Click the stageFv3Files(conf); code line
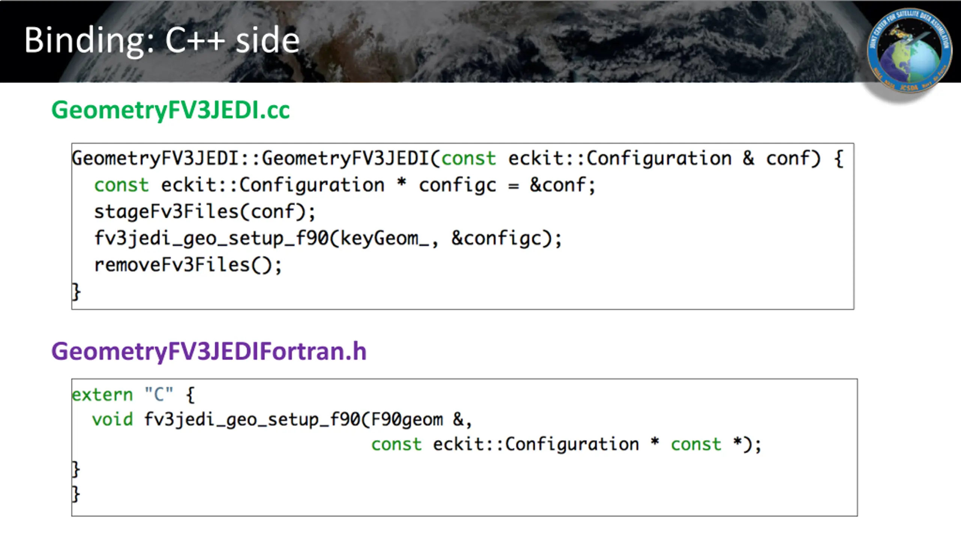Image resolution: width=961 pixels, height=541 pixels. tap(205, 212)
